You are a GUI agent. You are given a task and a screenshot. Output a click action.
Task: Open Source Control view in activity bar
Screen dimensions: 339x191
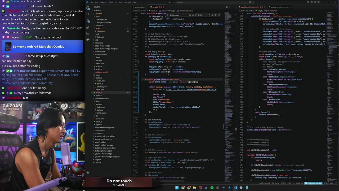tap(88, 21)
